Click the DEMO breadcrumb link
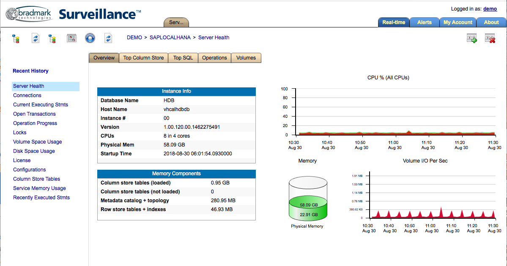Viewport: 507px width, 266px height. click(134, 38)
